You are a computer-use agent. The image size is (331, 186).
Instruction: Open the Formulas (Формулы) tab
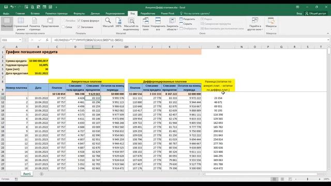click(x=79, y=13)
